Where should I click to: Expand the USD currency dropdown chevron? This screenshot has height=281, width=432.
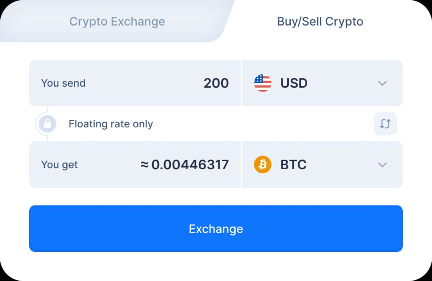coord(382,83)
